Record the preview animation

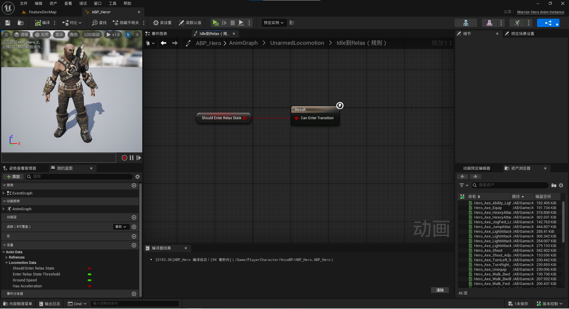coord(124,158)
